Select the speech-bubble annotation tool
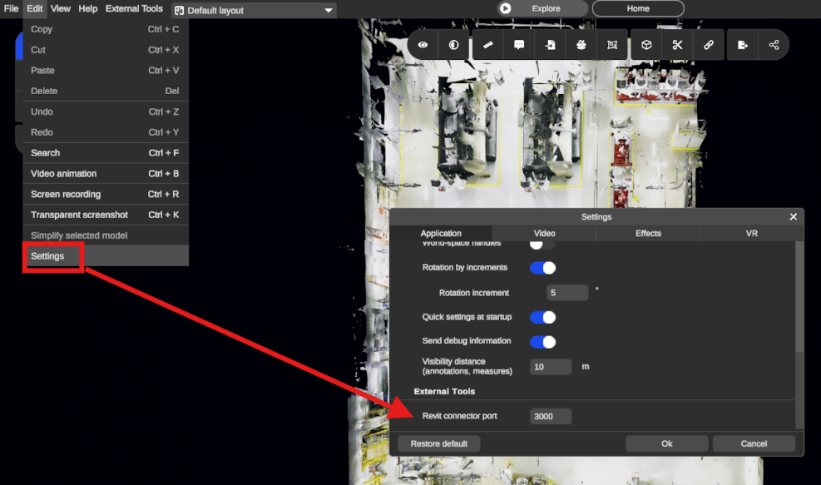821x485 pixels. pyautogui.click(x=519, y=45)
